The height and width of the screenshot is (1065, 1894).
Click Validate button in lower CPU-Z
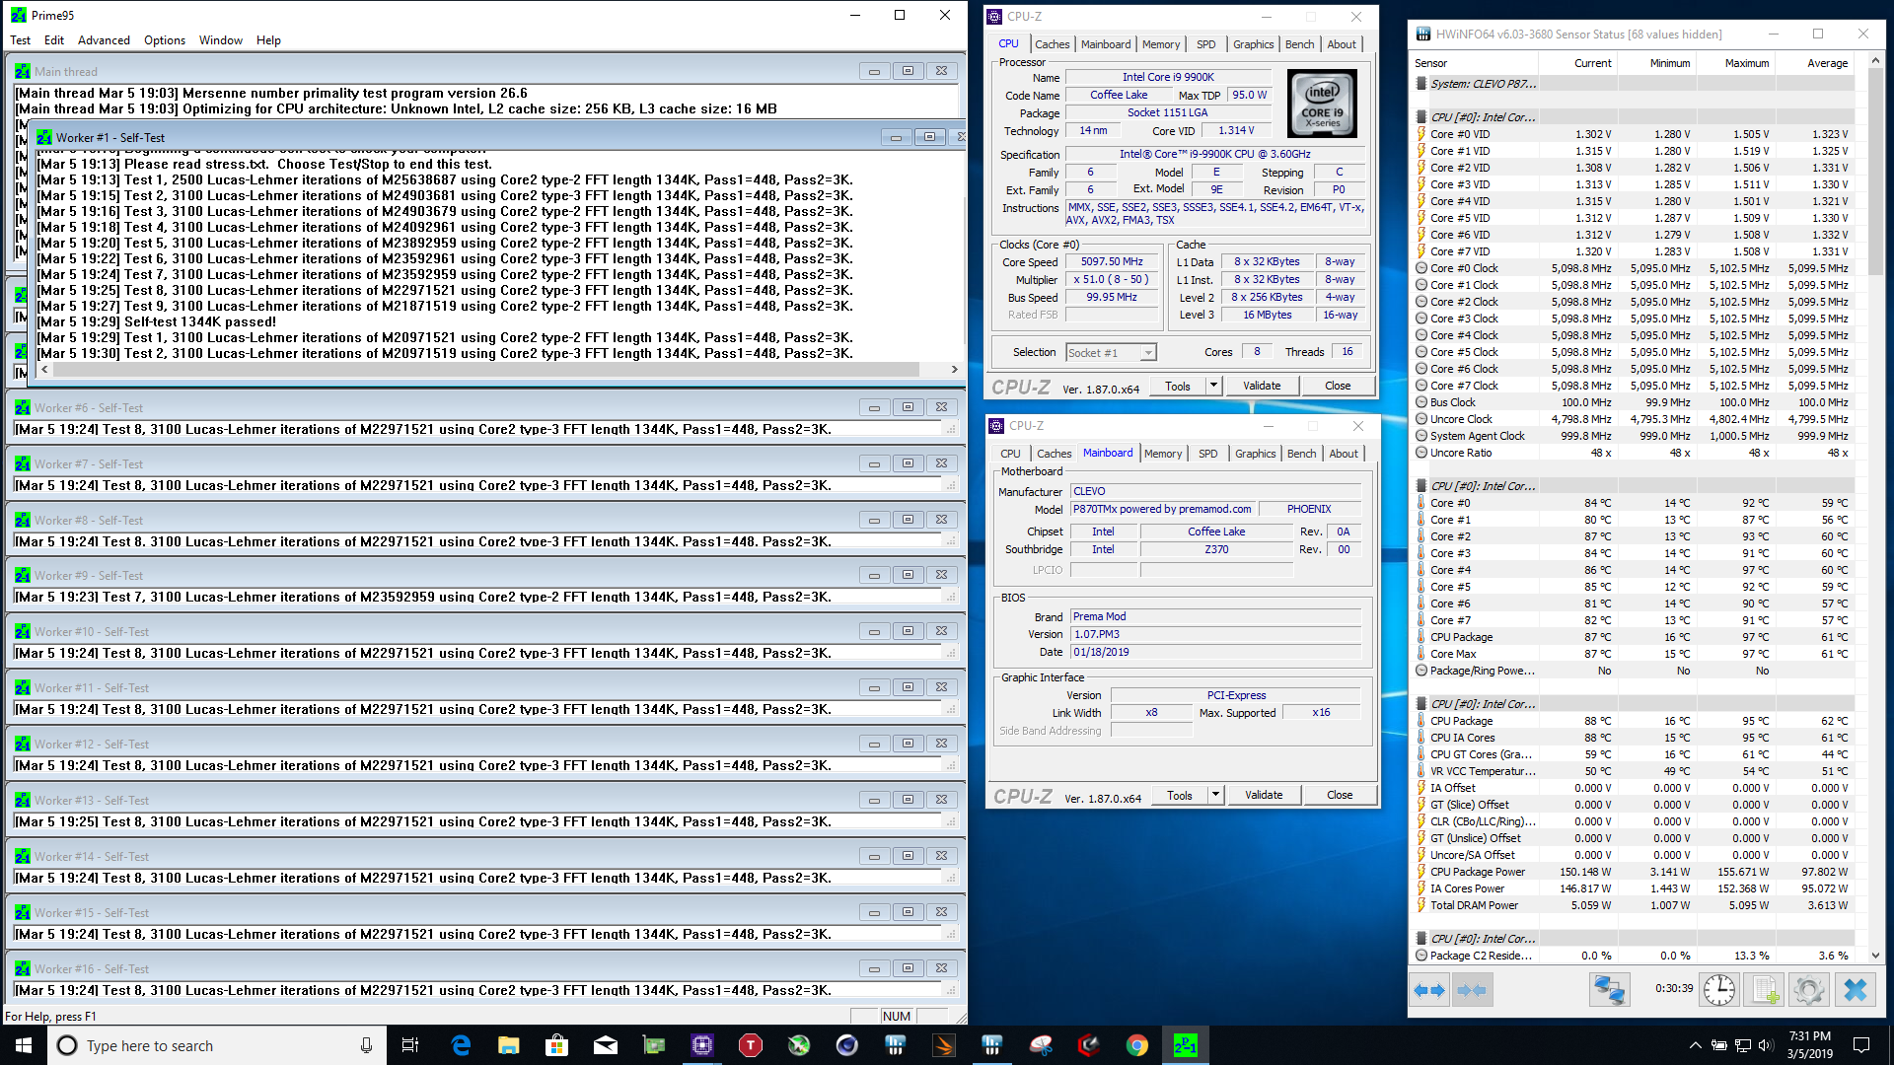1264,795
